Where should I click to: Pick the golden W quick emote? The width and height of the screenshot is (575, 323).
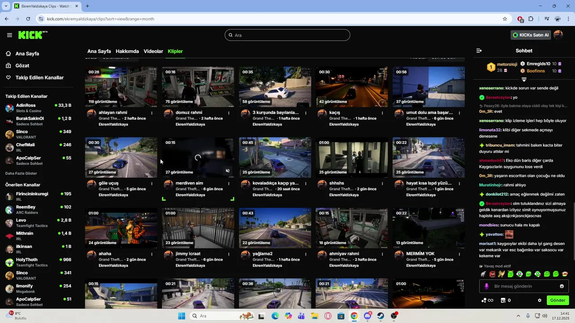(x=501, y=274)
